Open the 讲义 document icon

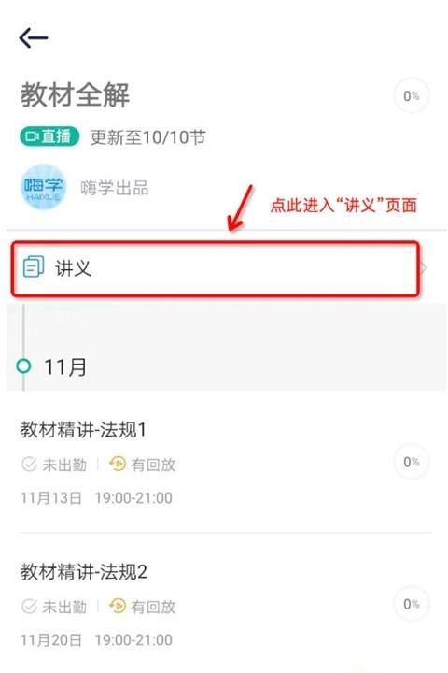(x=34, y=266)
